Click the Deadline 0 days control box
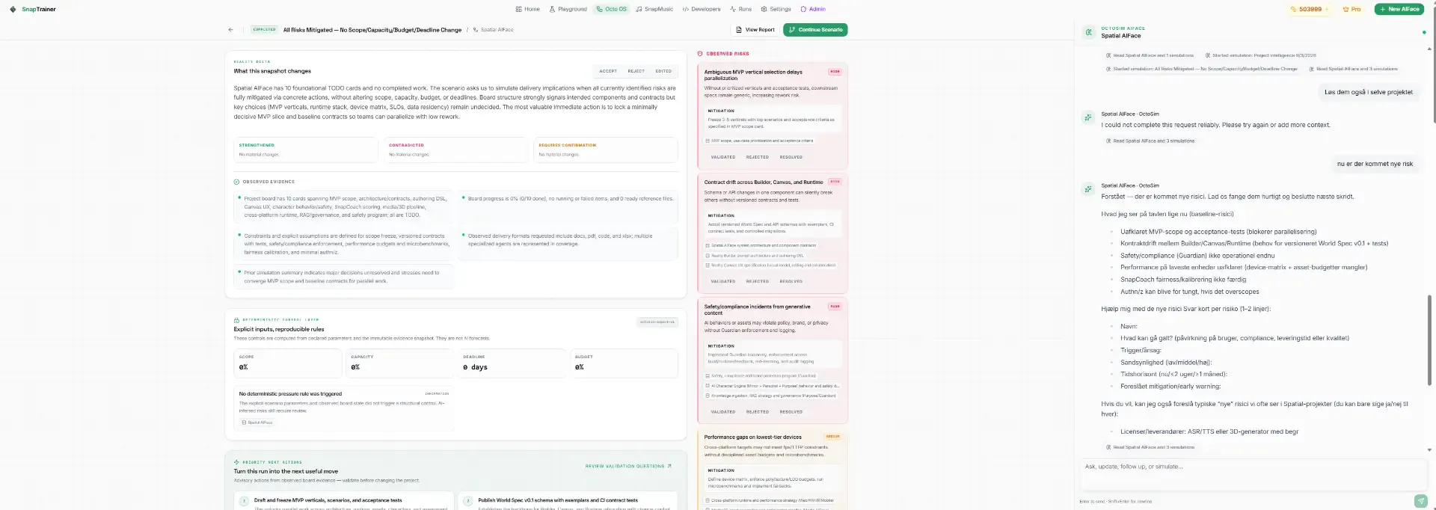Image resolution: width=1436 pixels, height=510 pixels. pyautogui.click(x=512, y=363)
